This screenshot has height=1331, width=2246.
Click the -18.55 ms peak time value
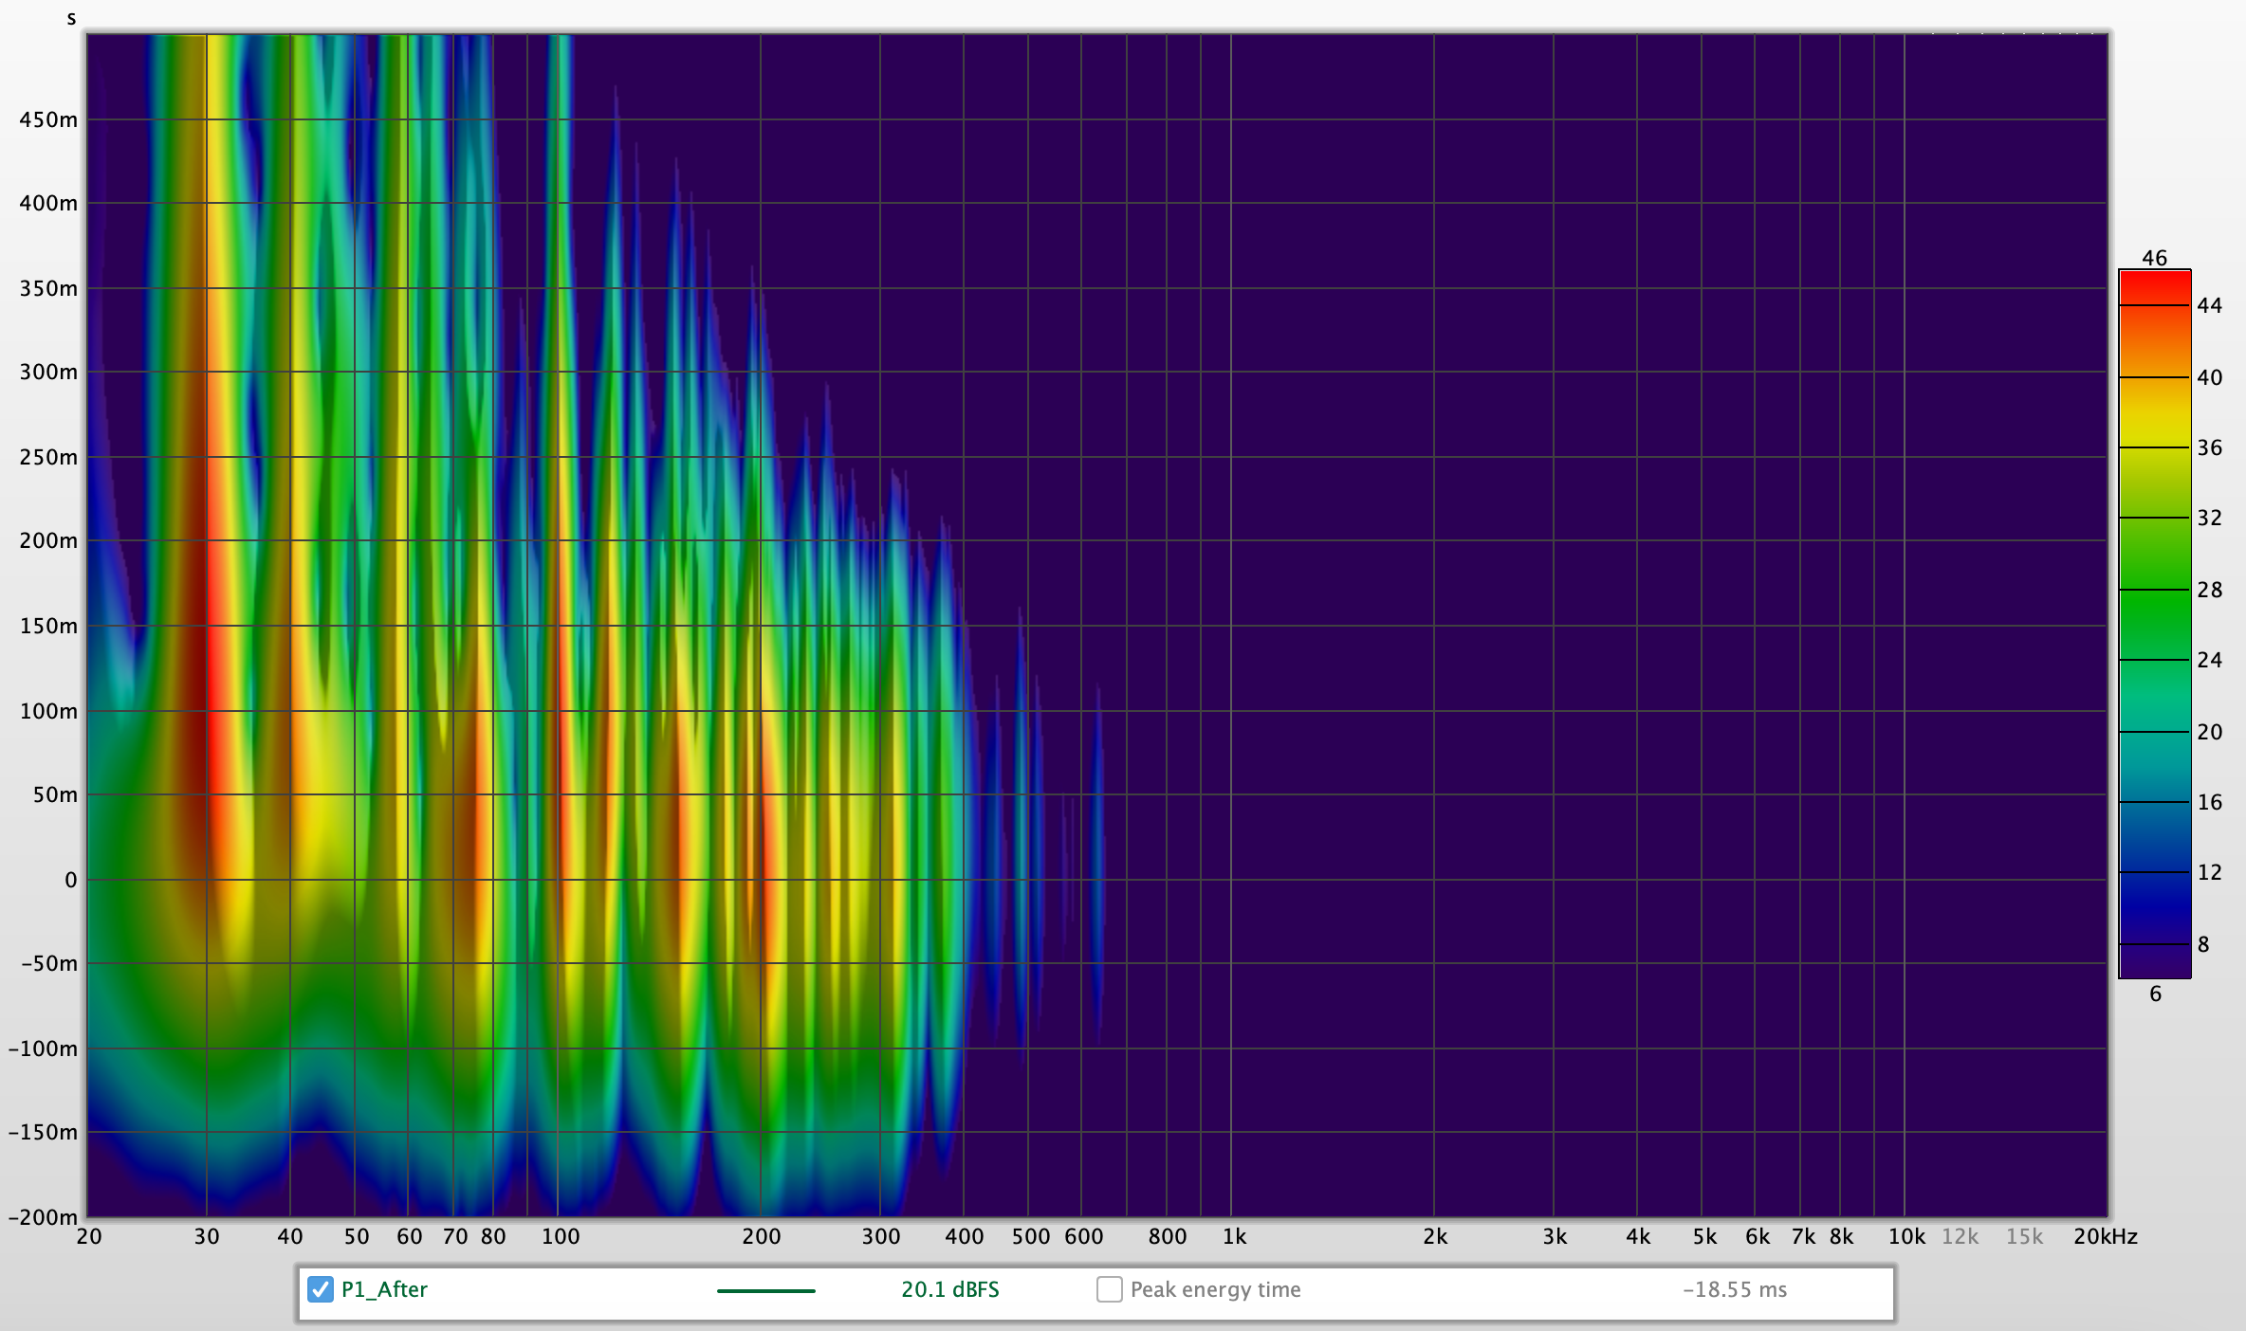pos(1735,1289)
